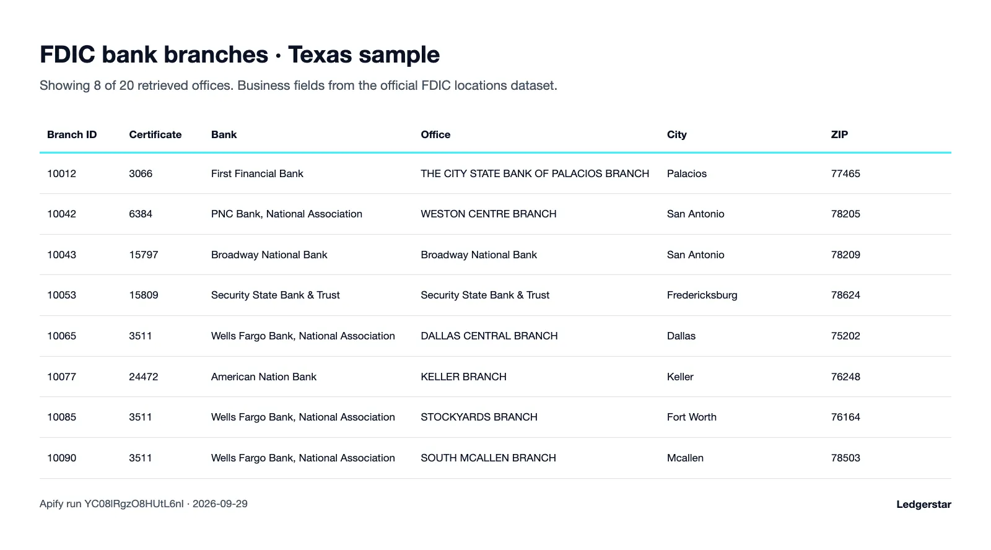Click the Office column header
The image size is (991, 550).
(435, 134)
